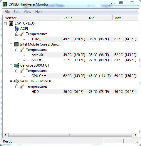Click core #0 max value 62 °C (143 °F)
141x146 pixels.
pos(125,55)
